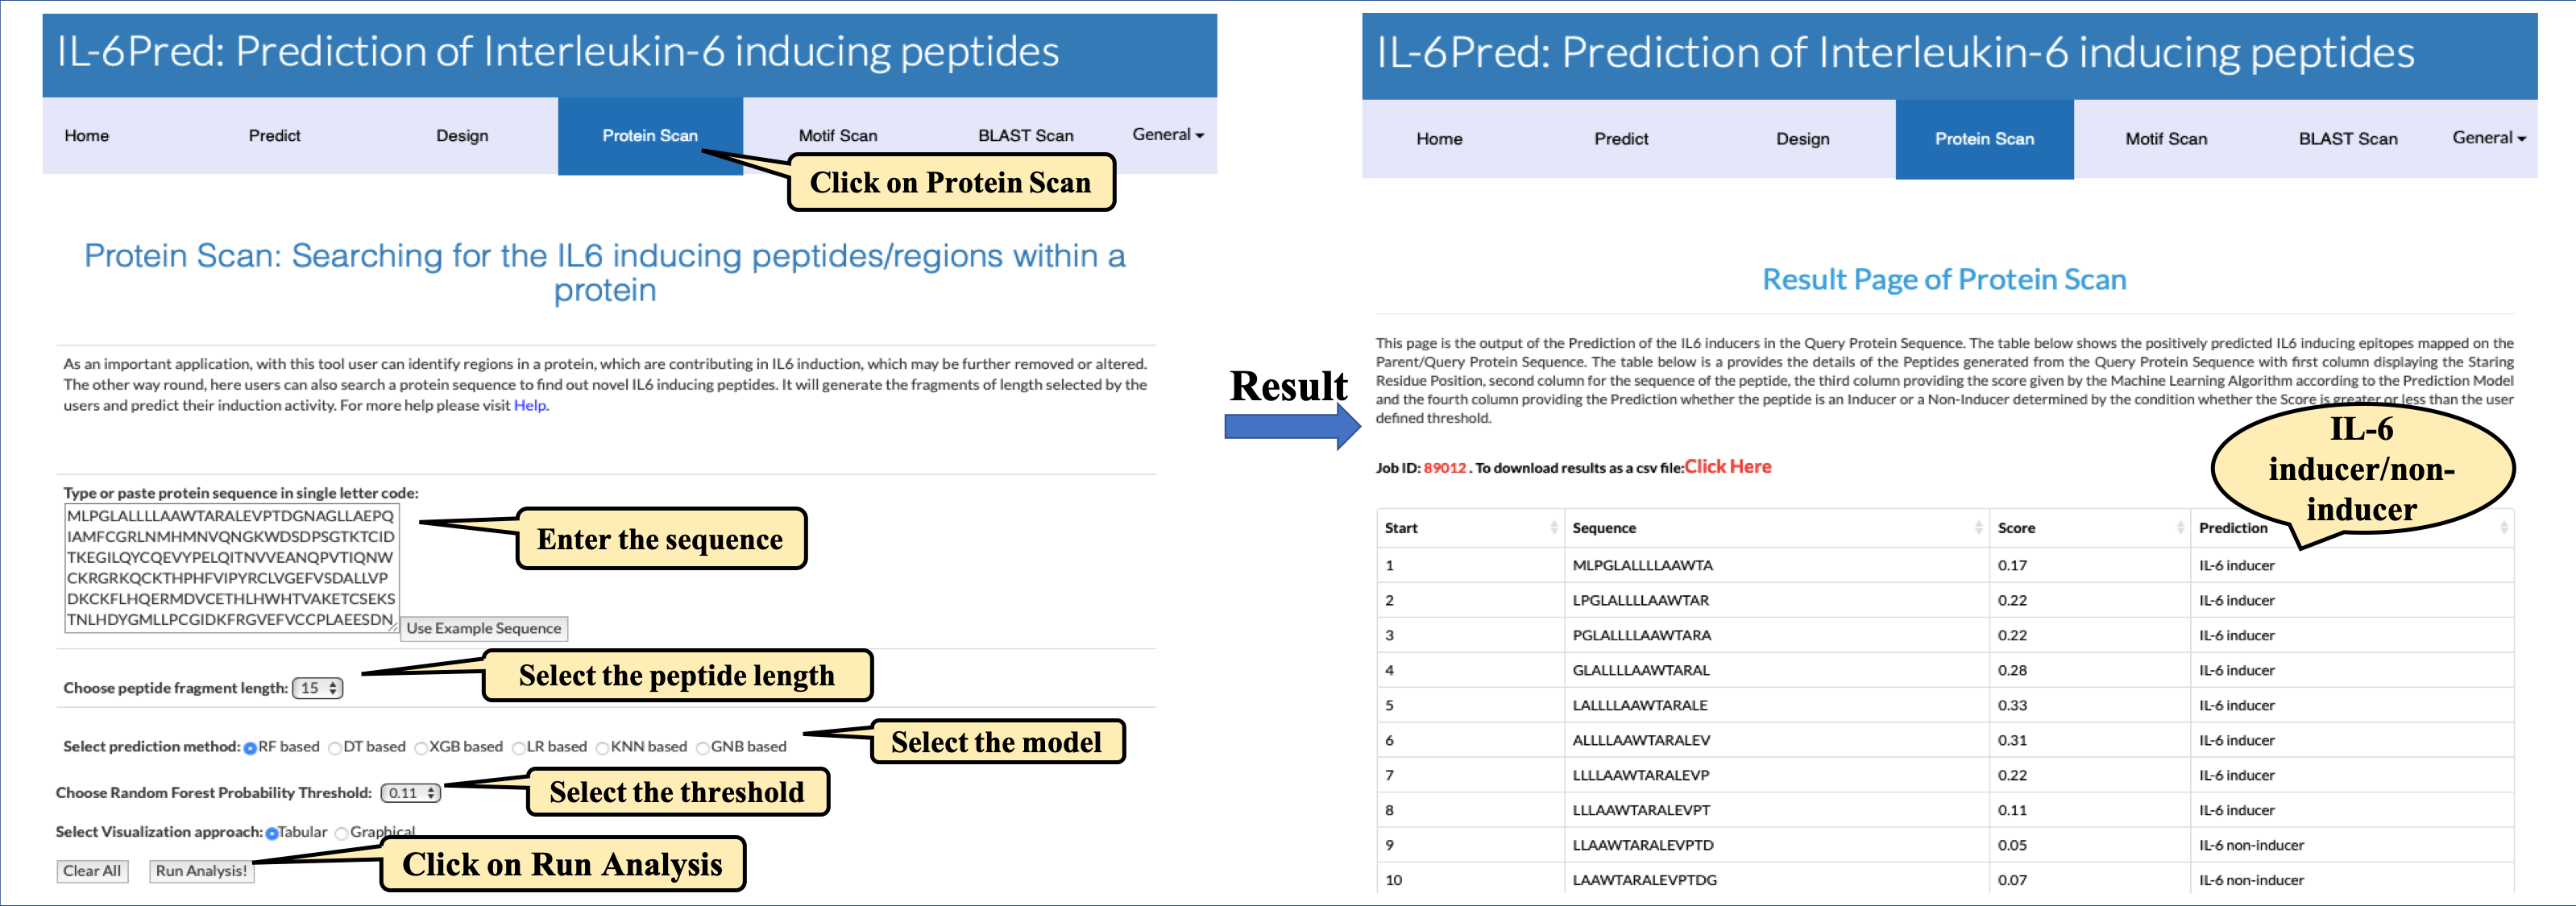This screenshot has width=2576, height=906.
Task: Sort results by Sequence column arrows
Action: pyautogui.click(x=1978, y=528)
